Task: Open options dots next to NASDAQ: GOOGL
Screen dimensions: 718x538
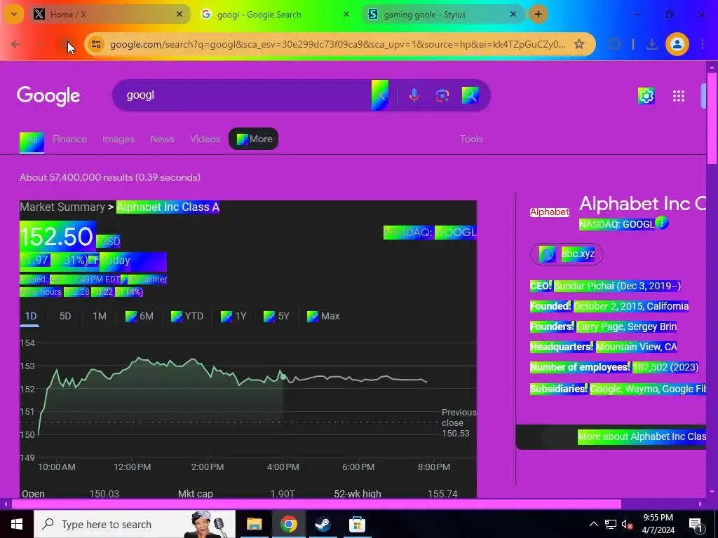Action: pyautogui.click(x=662, y=223)
